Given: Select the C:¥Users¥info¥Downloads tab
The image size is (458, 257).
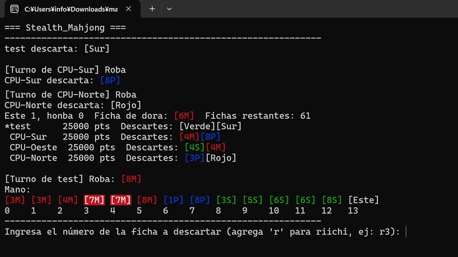Looking at the screenshot, I should [71, 9].
